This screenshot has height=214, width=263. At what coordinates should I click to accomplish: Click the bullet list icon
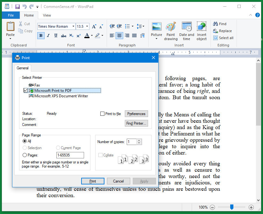pyautogui.click(x=127, y=26)
